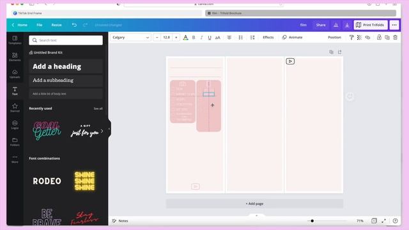409x230 pixels.
Task: Open the Templates sidebar panel
Action: pos(15,40)
